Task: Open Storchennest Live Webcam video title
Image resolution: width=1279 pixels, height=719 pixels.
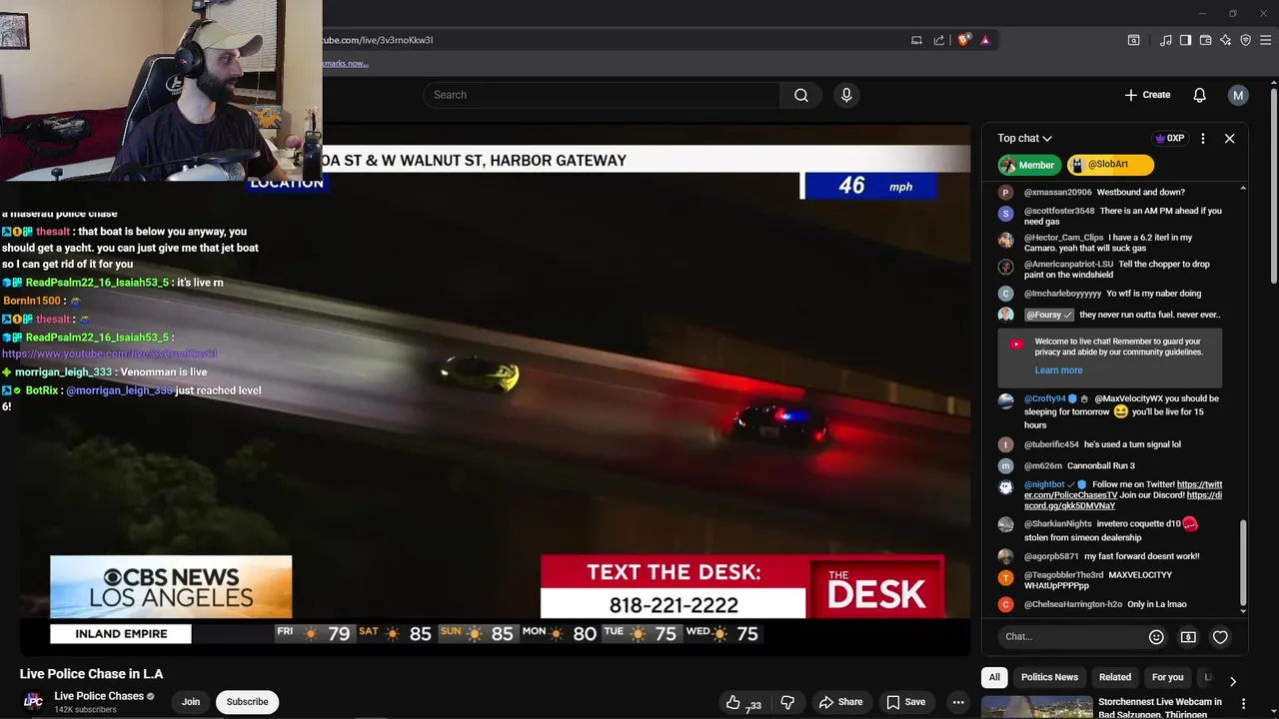Action: (1160, 708)
